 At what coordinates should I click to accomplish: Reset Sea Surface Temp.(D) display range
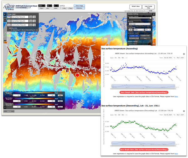tap(60, 101)
